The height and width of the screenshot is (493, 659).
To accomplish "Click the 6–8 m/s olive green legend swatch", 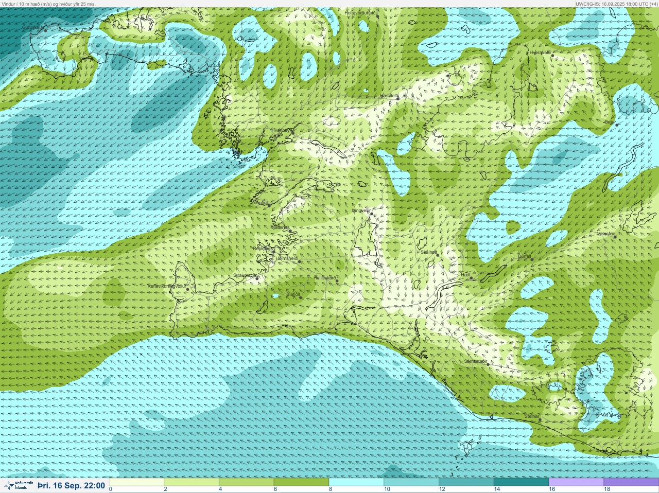I will click(x=301, y=482).
